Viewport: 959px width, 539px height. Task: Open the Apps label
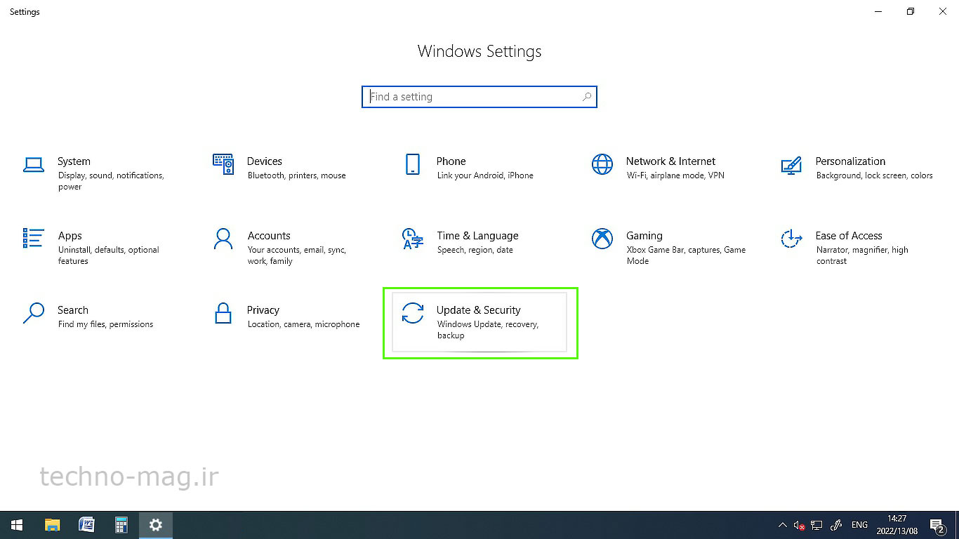tap(70, 236)
